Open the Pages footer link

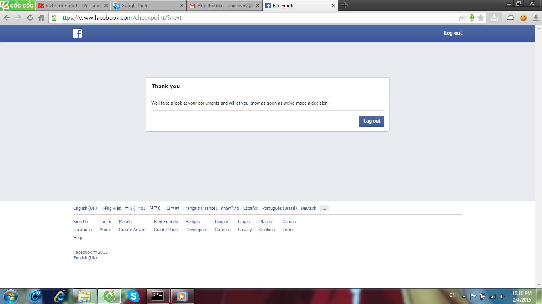click(x=244, y=222)
